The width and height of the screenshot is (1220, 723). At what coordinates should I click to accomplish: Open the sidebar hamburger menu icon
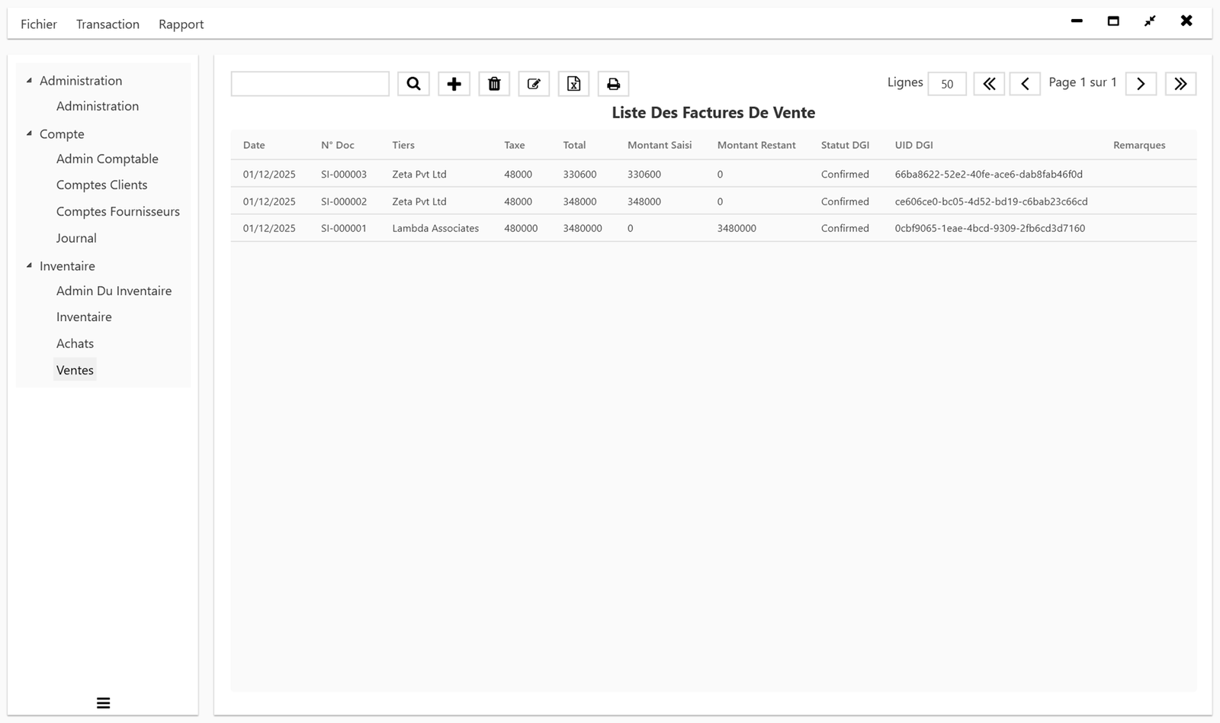pos(103,702)
